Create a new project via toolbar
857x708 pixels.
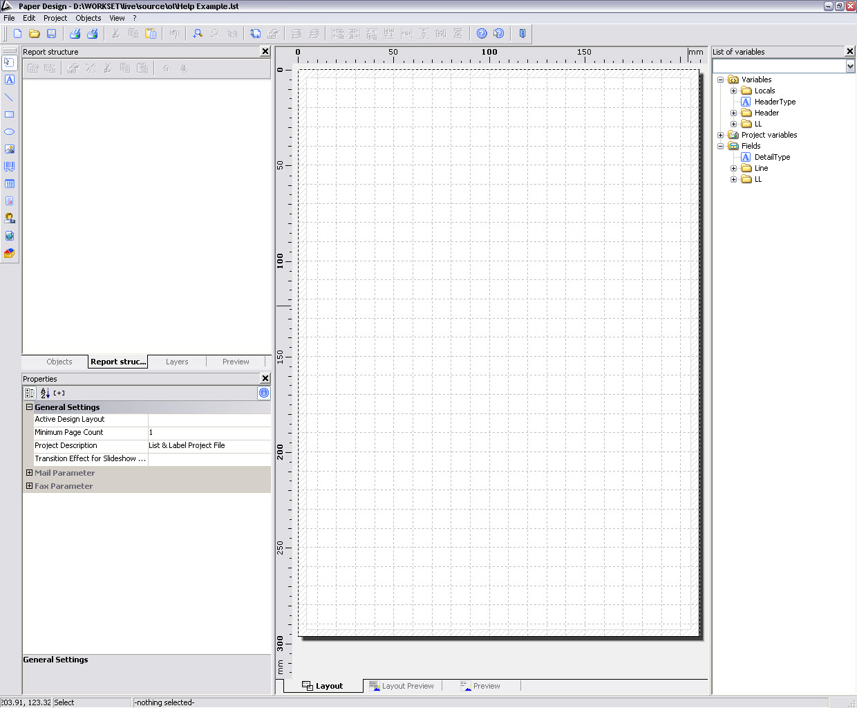tap(18, 33)
